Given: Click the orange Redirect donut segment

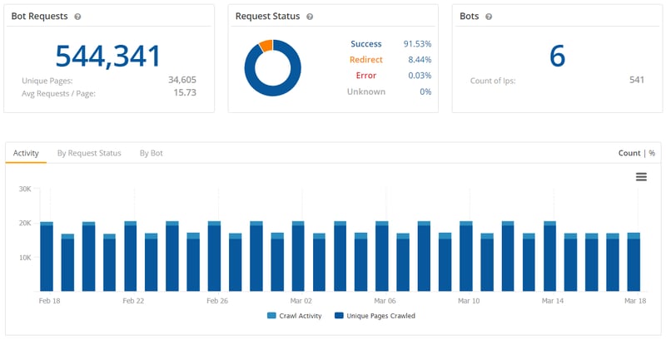Looking at the screenshot, I should coord(266,46).
